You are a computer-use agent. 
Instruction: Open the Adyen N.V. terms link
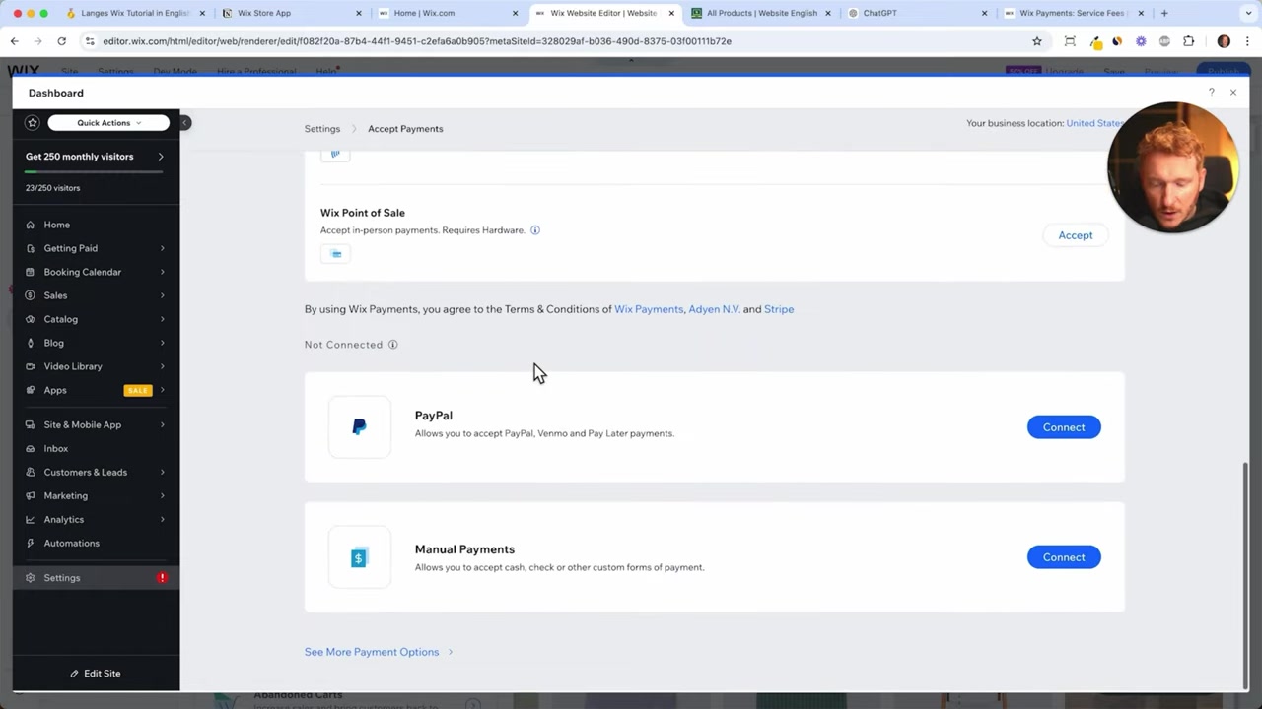[x=715, y=309]
